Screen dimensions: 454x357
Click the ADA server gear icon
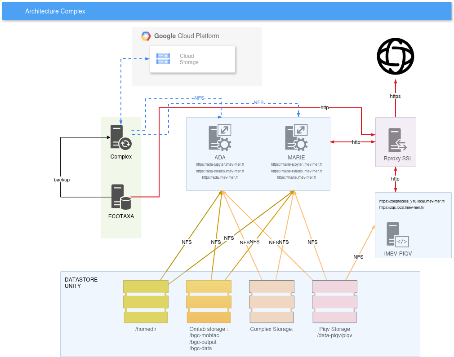click(x=219, y=137)
